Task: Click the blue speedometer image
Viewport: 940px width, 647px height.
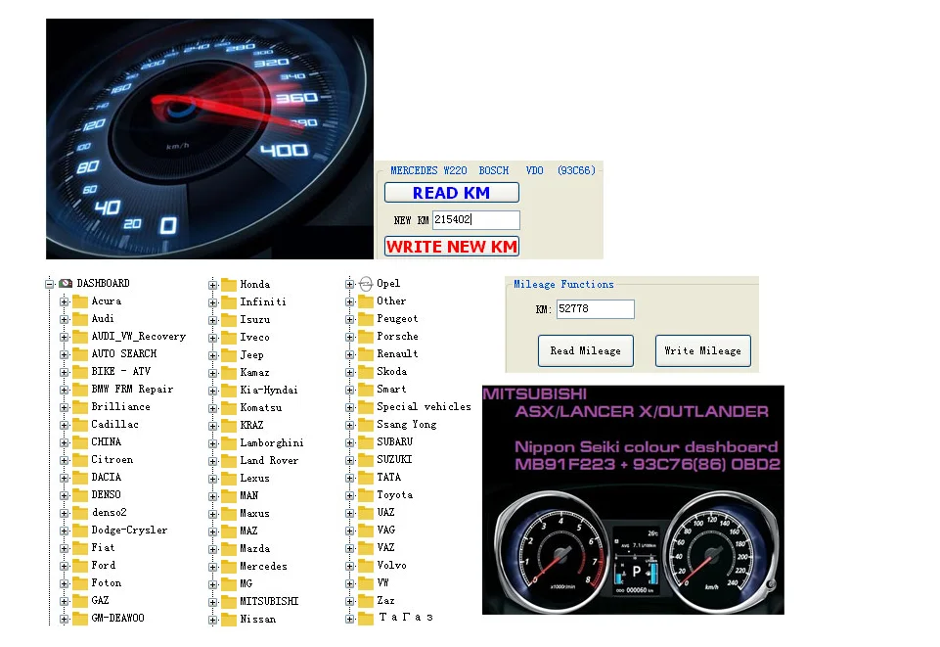Action: click(x=210, y=139)
